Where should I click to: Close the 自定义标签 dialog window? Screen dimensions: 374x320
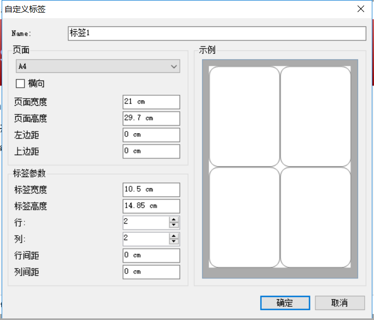click(361, 9)
